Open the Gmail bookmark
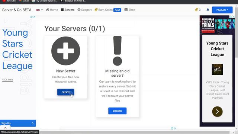The width and height of the screenshot is (238, 134). coord(24,1)
